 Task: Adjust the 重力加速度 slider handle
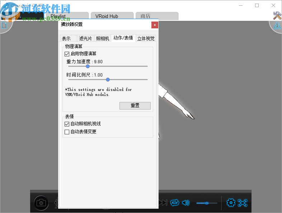88,66
